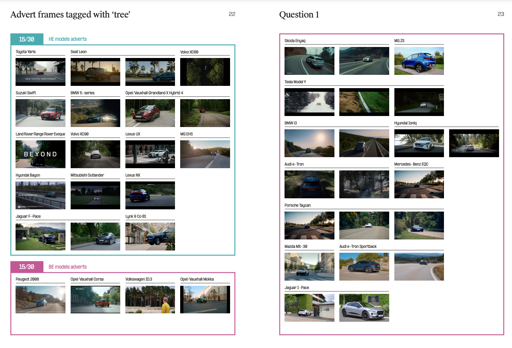This screenshot has width=512, height=348.
Task: Select the Hyundai Bayon advert frame
Action: click(41, 195)
